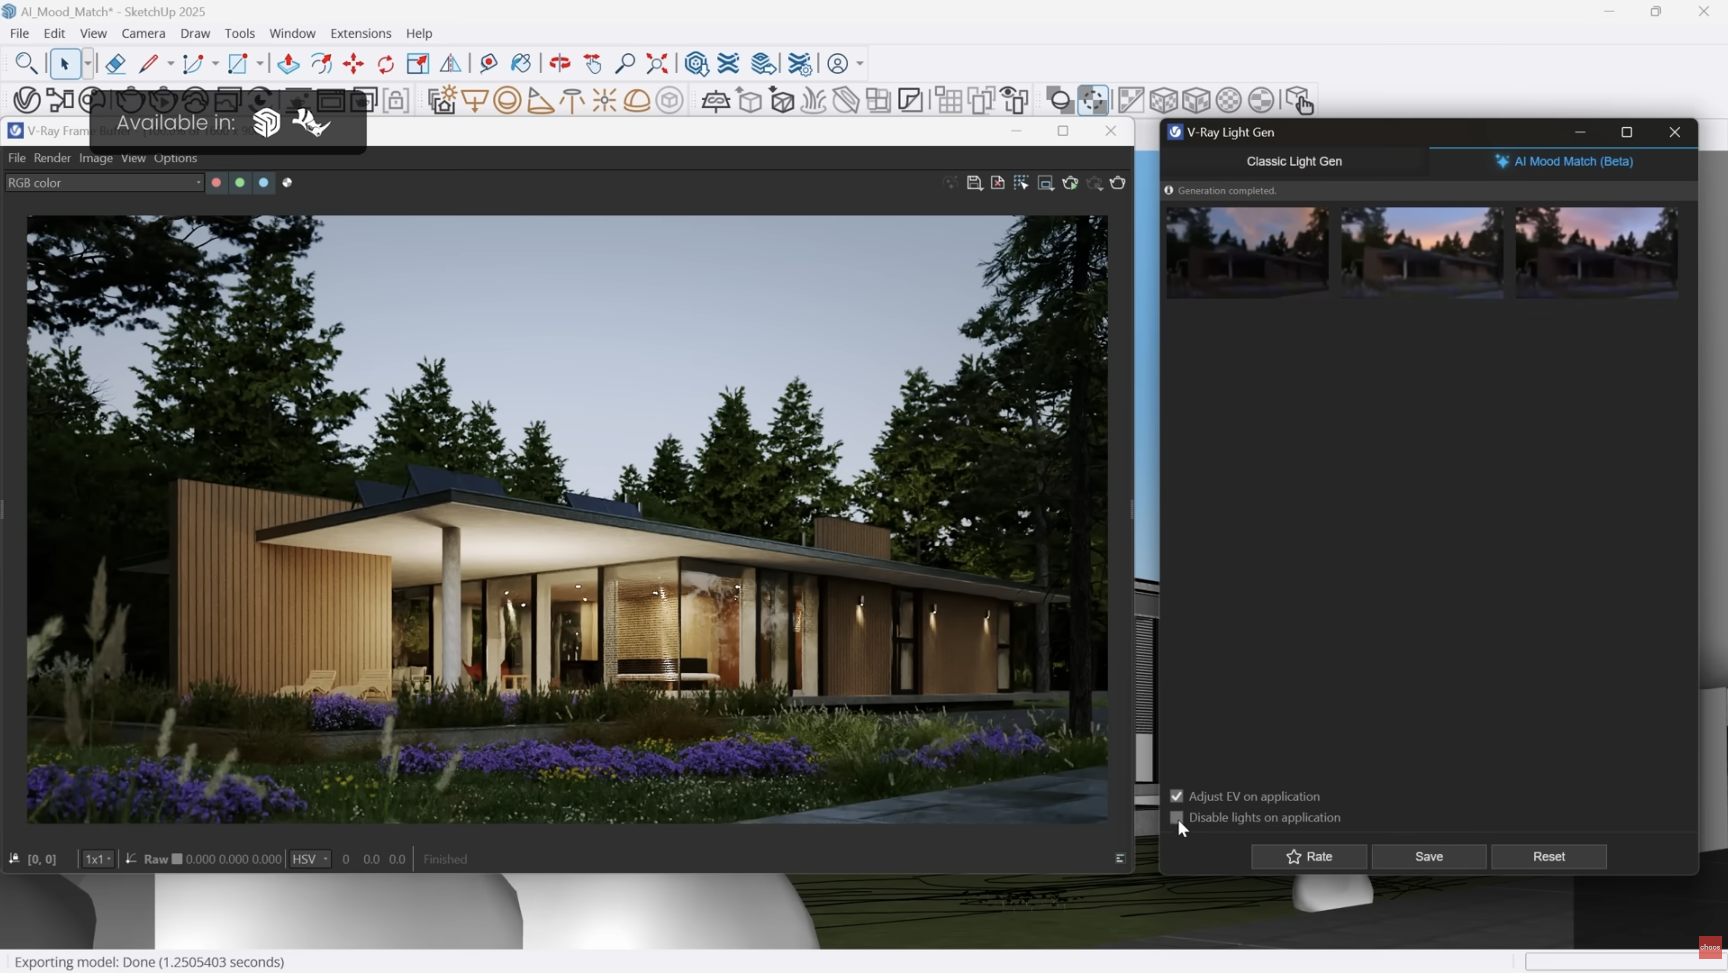Activate the Push/Pull tool

(289, 64)
